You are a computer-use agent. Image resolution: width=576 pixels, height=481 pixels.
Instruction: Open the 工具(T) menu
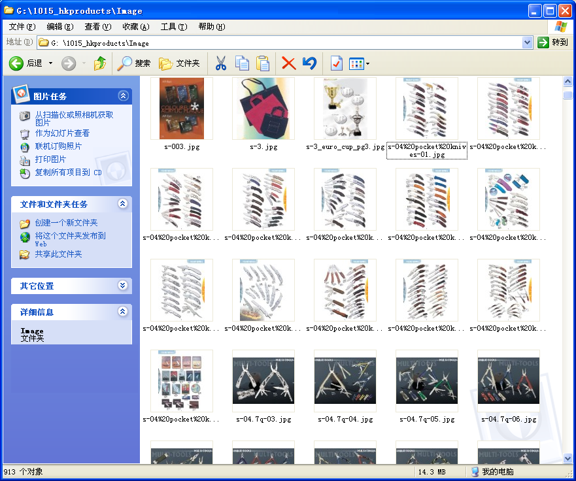pyautogui.click(x=173, y=26)
